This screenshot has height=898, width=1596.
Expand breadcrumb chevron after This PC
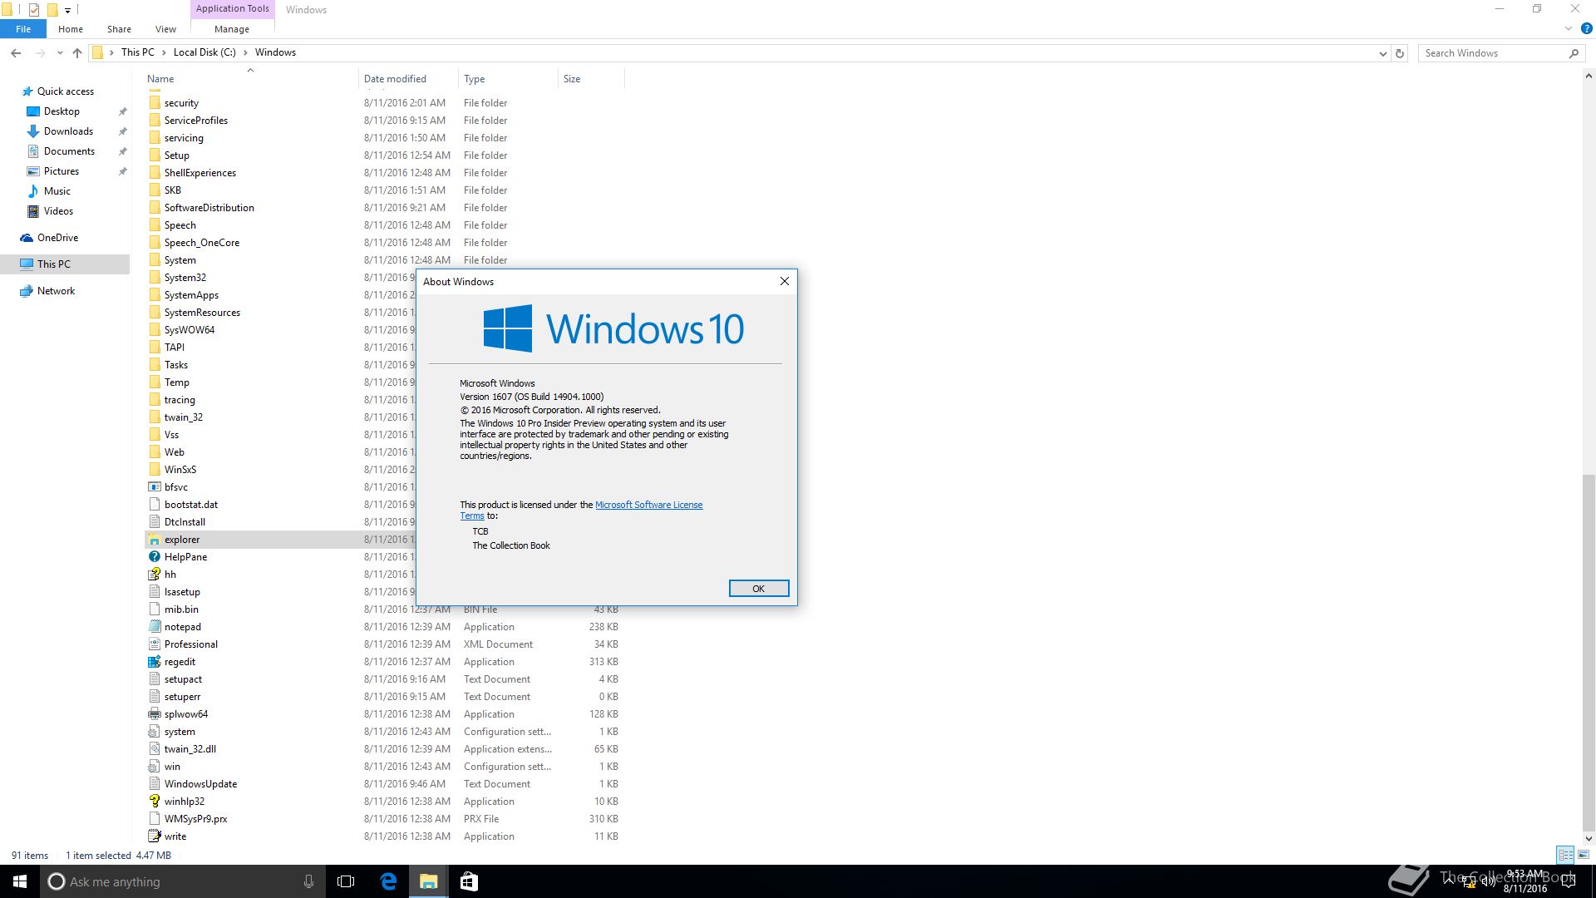(x=164, y=52)
